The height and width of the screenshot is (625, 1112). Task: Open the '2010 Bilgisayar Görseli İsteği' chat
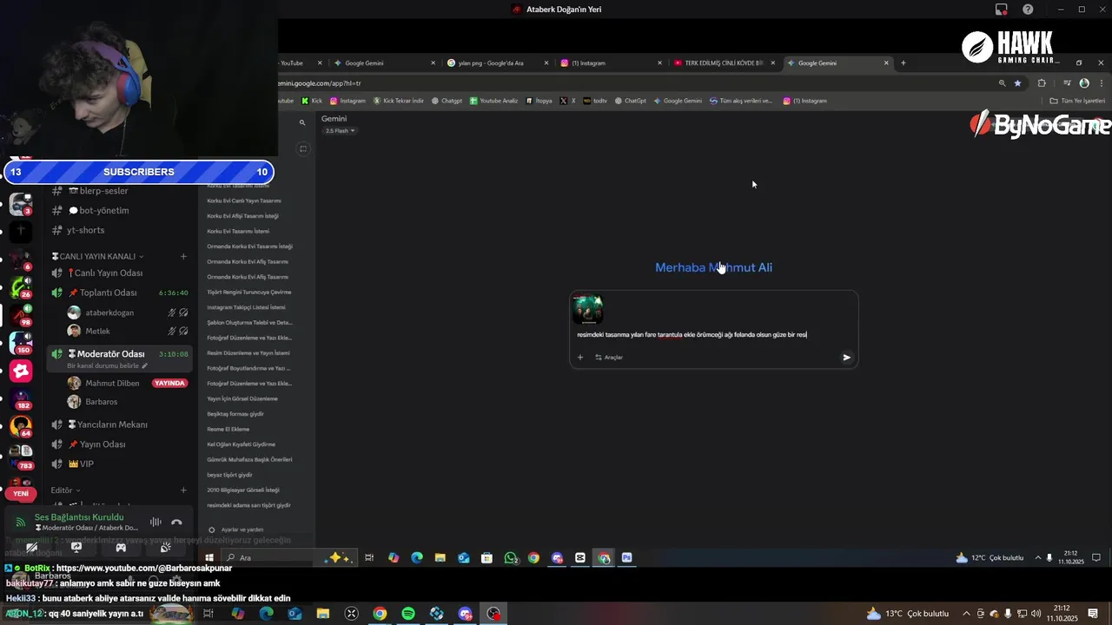pos(242,490)
